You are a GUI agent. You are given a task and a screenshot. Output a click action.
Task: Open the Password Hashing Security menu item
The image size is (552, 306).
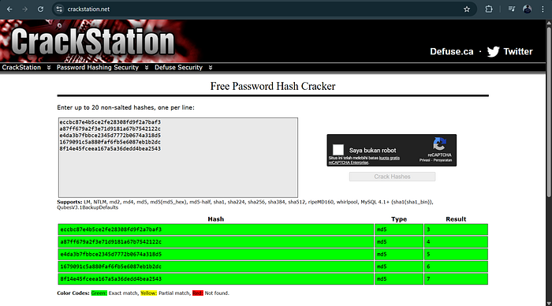(98, 67)
